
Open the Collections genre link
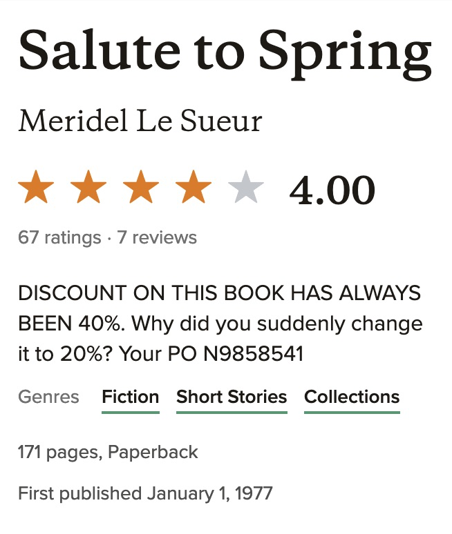click(x=352, y=397)
